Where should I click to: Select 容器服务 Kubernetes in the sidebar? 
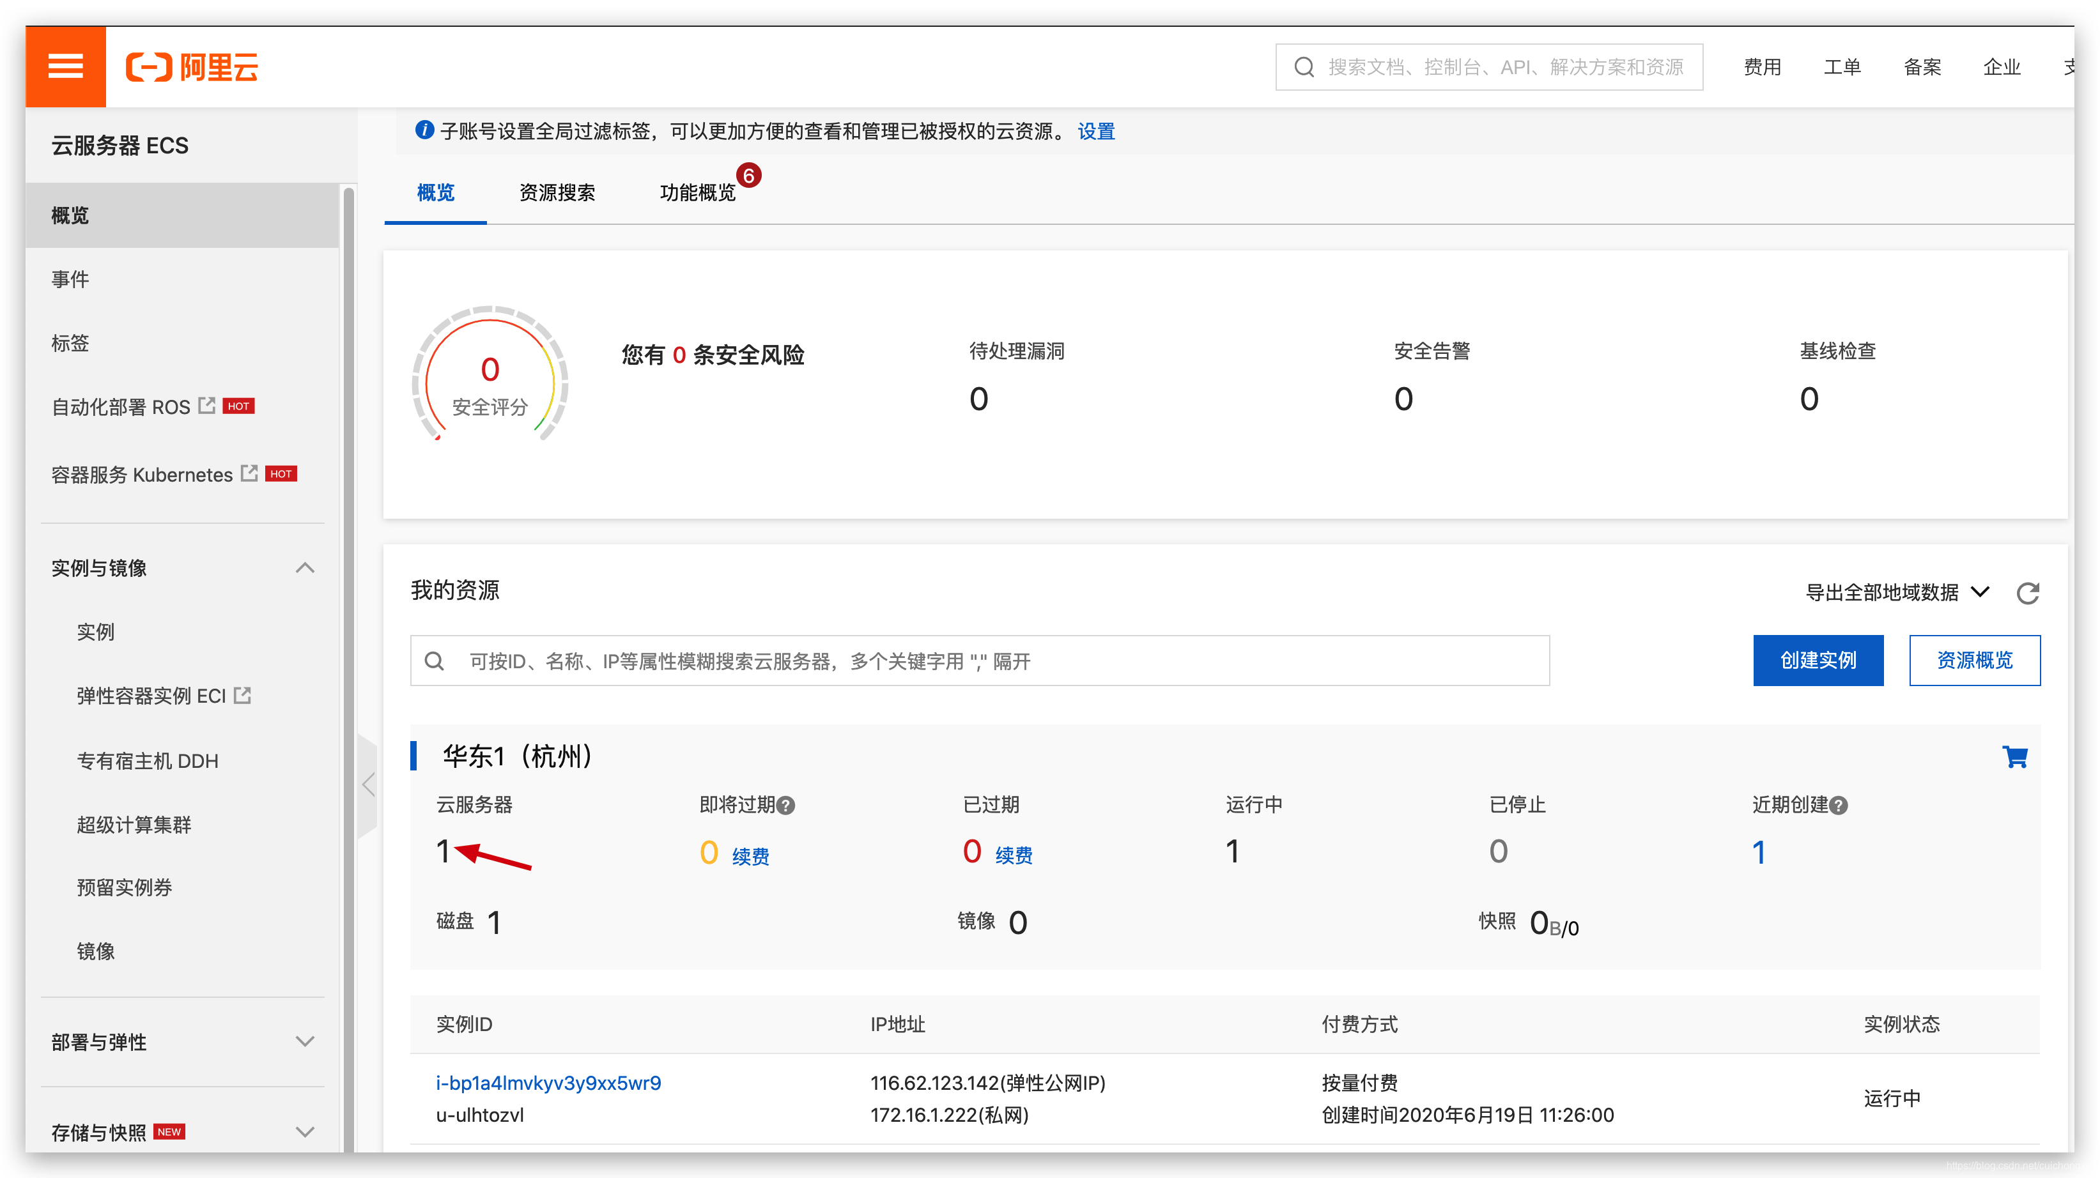(x=142, y=474)
